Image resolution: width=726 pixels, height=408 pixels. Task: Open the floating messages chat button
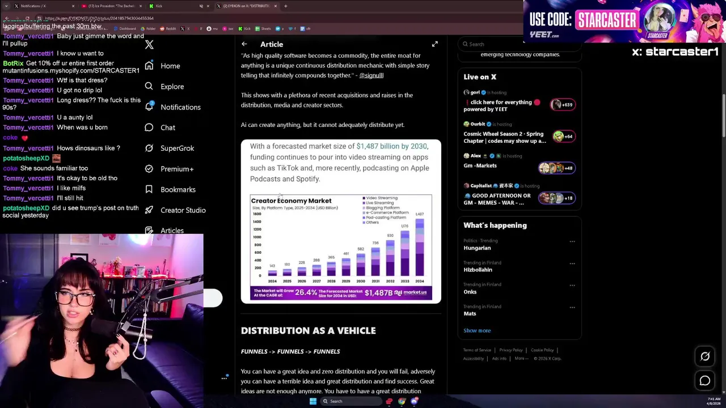pyautogui.click(x=705, y=381)
